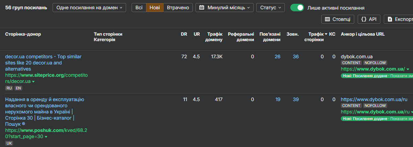Expand the Статус filter dropdown
This screenshot has width=413, height=147.
click(x=270, y=8)
